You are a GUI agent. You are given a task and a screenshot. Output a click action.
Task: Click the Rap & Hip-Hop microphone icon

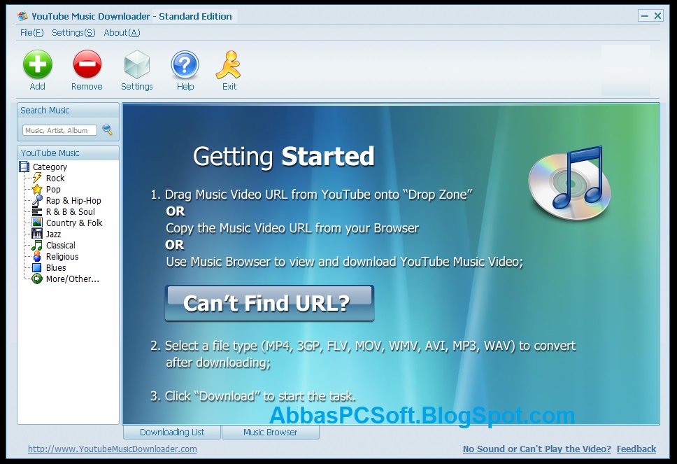click(37, 200)
